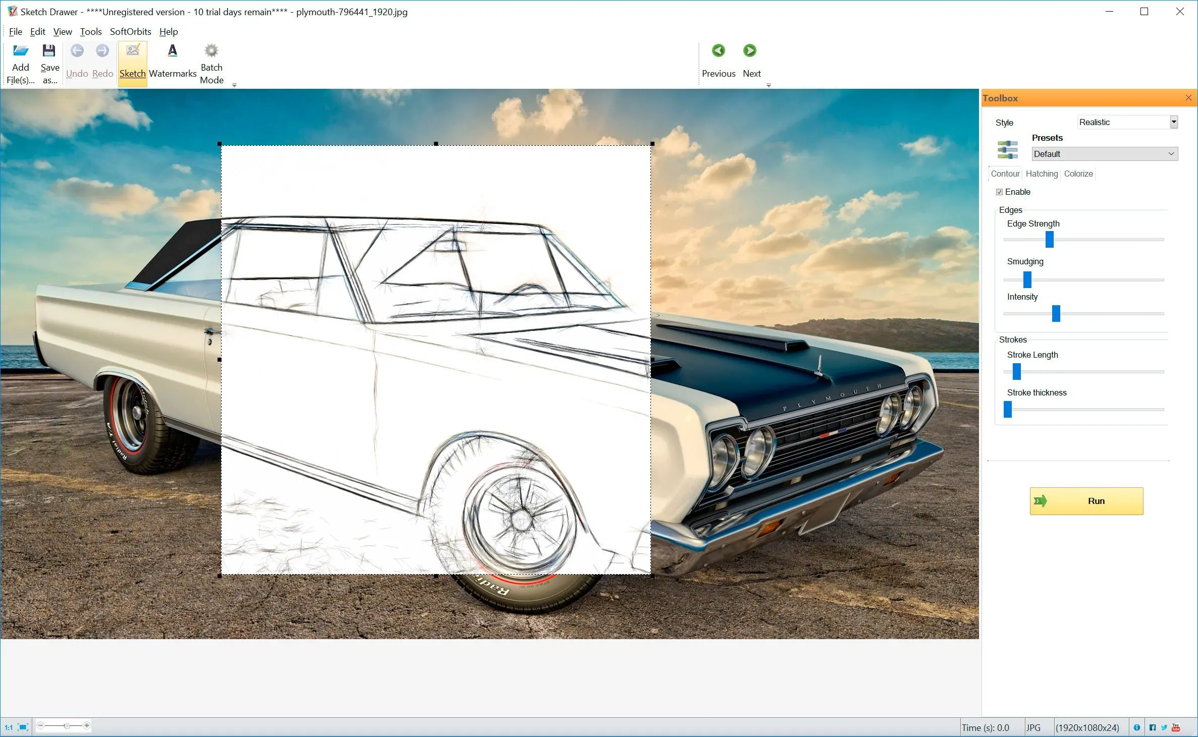Select the Colorize tab

pos(1079,174)
